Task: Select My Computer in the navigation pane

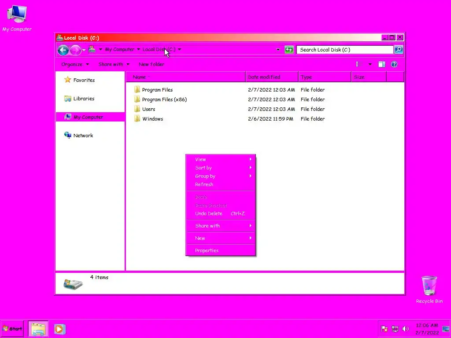Action: click(x=88, y=117)
